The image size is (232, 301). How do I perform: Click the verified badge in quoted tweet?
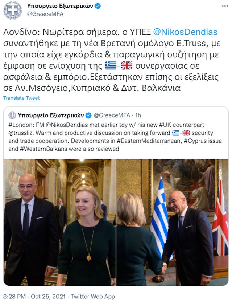[x=88, y=115]
